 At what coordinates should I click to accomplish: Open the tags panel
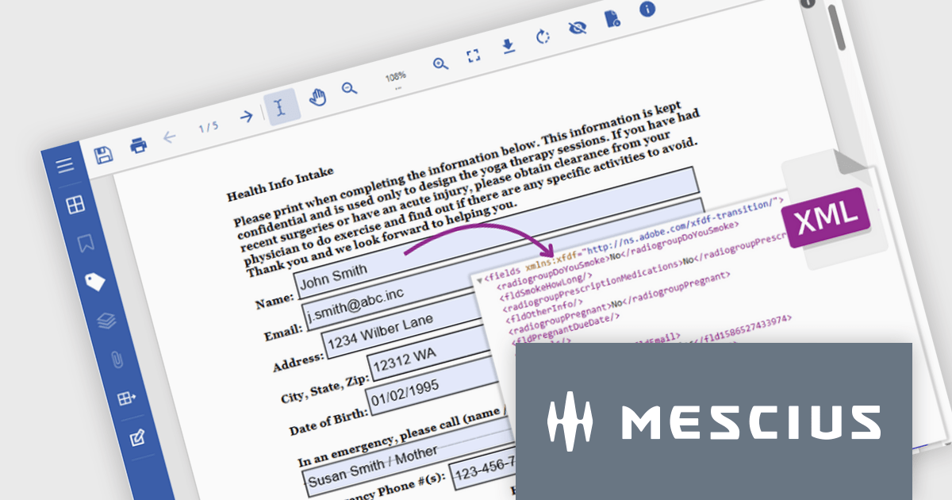[x=95, y=281]
